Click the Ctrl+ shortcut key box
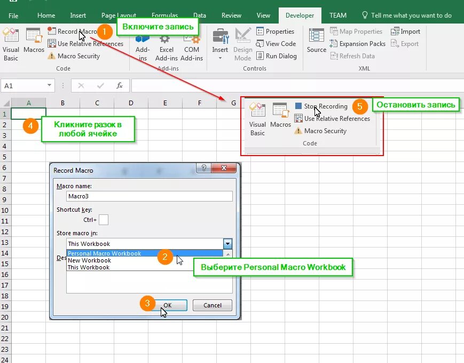 [104, 220]
